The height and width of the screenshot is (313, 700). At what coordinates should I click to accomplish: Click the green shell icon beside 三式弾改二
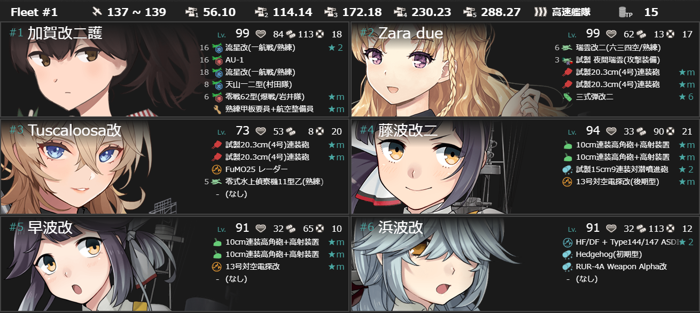click(567, 97)
